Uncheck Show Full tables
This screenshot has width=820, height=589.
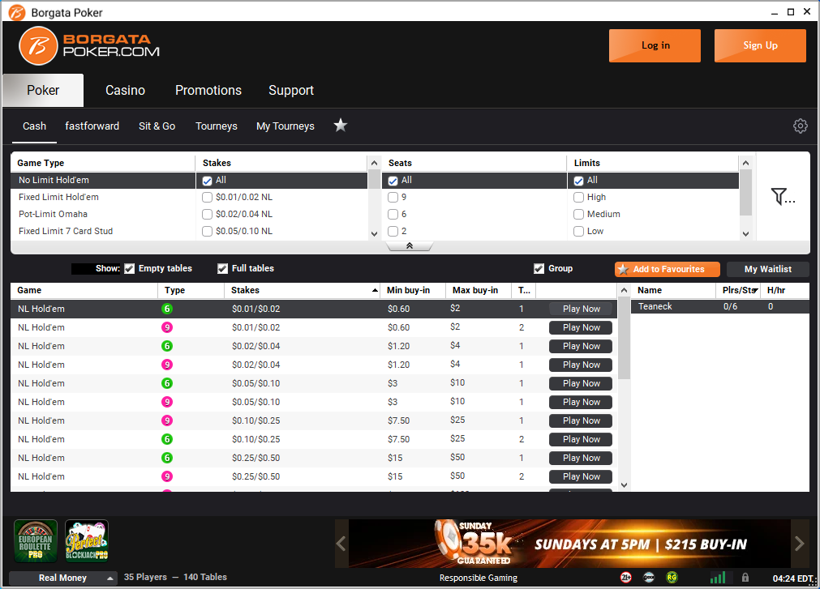click(x=222, y=268)
